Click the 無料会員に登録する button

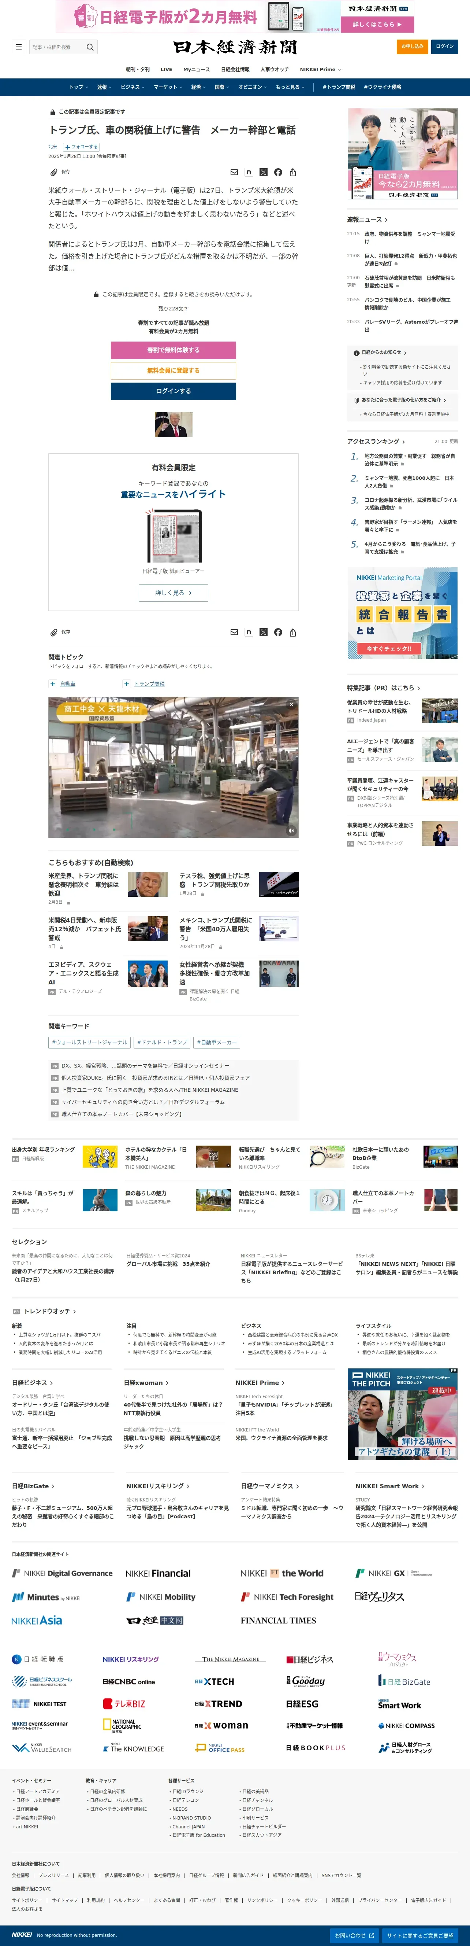pos(174,370)
